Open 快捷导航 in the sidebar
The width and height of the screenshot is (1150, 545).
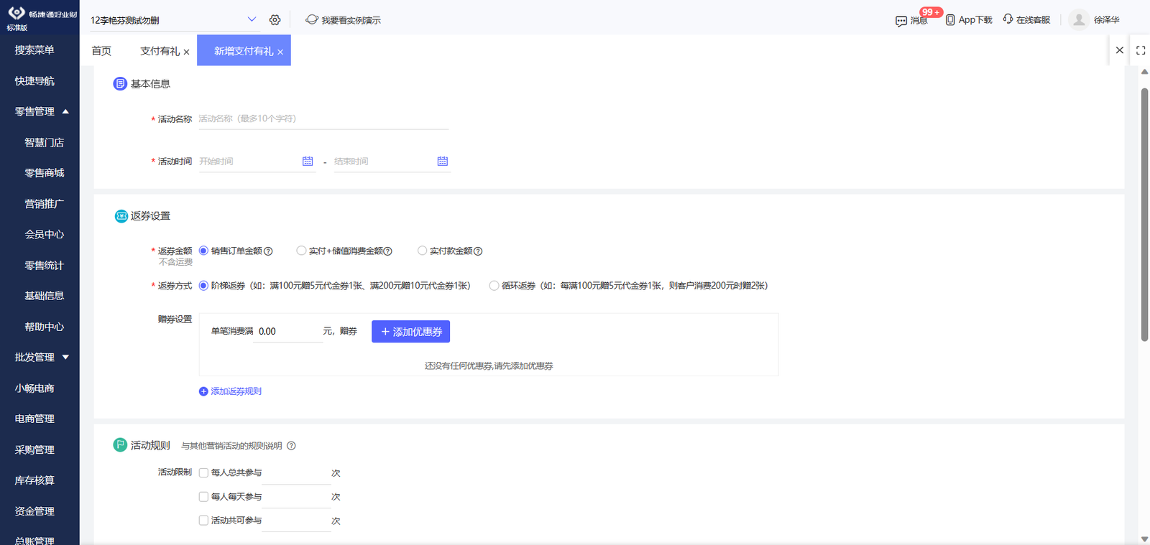(34, 81)
